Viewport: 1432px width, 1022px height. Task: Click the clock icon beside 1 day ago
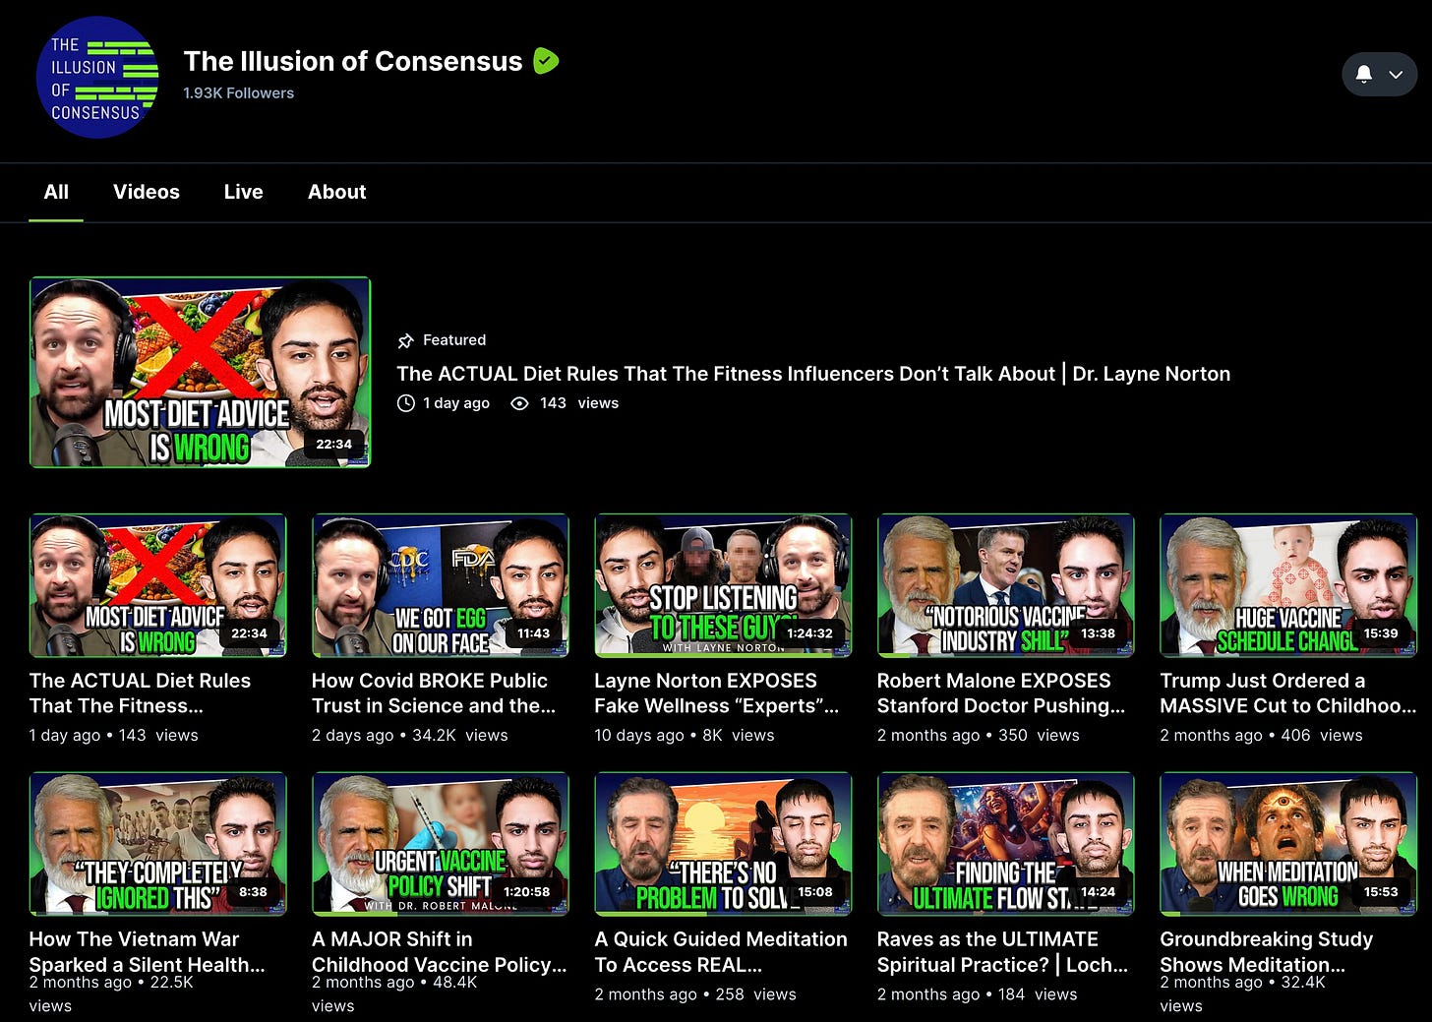(x=405, y=403)
